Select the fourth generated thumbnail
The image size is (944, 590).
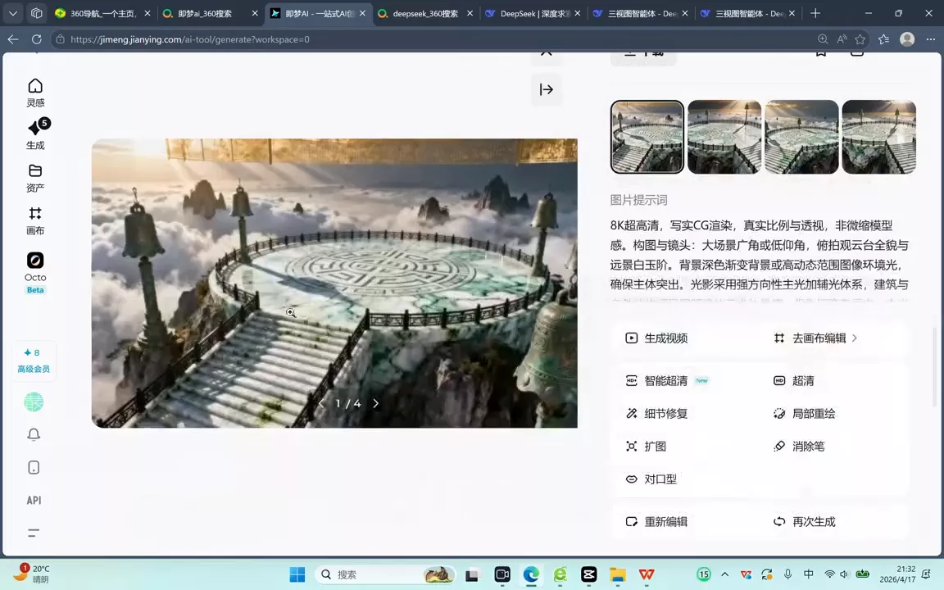point(879,137)
